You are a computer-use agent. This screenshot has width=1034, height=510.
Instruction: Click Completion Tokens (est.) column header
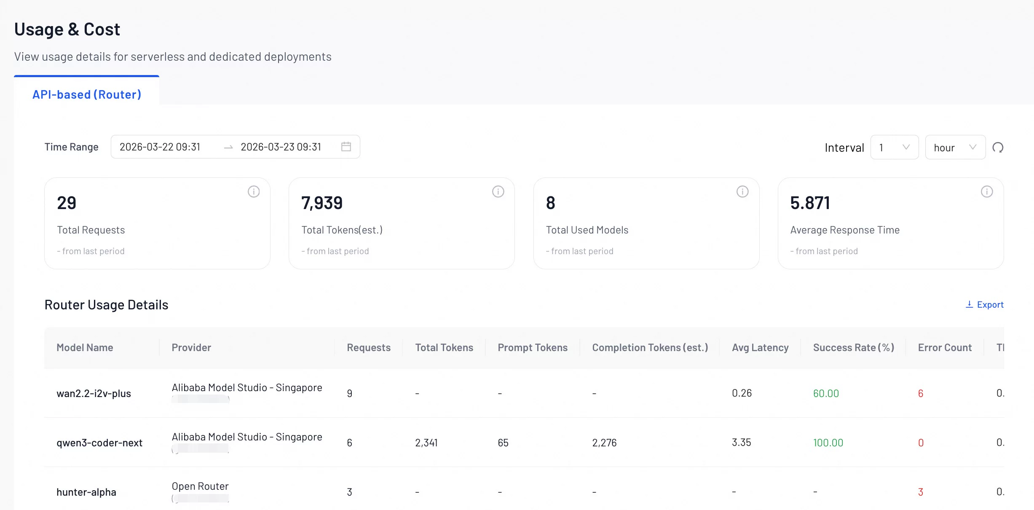(650, 348)
